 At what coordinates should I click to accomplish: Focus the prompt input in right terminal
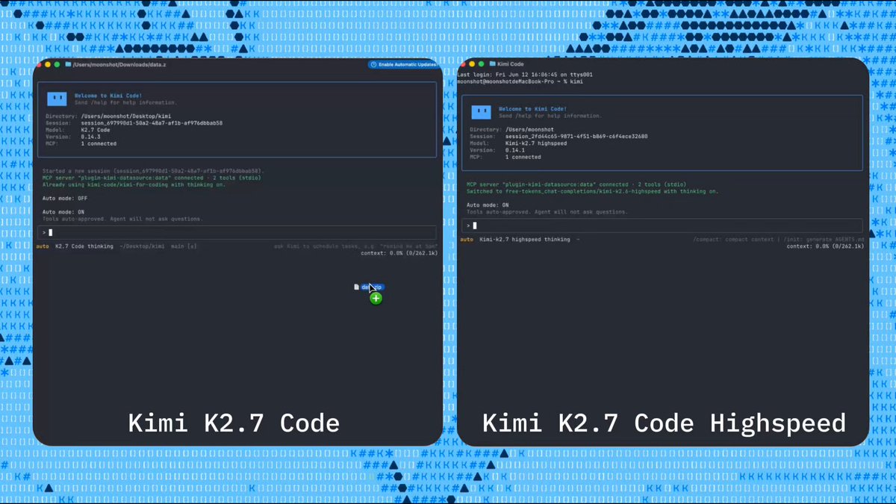pyautogui.click(x=662, y=225)
